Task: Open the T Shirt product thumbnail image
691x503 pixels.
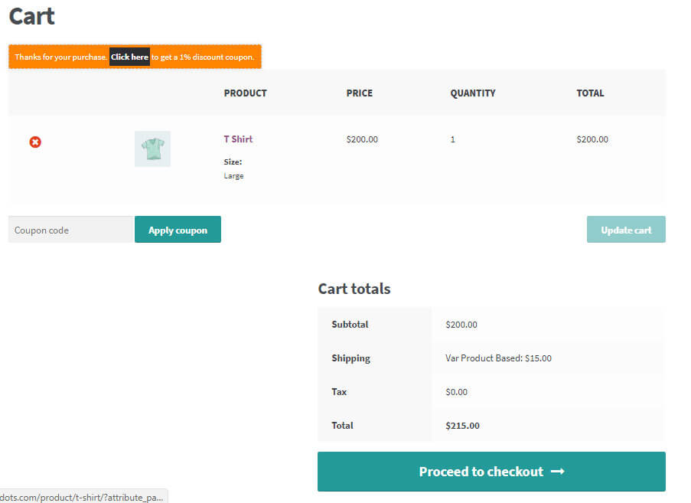Action: pos(152,149)
